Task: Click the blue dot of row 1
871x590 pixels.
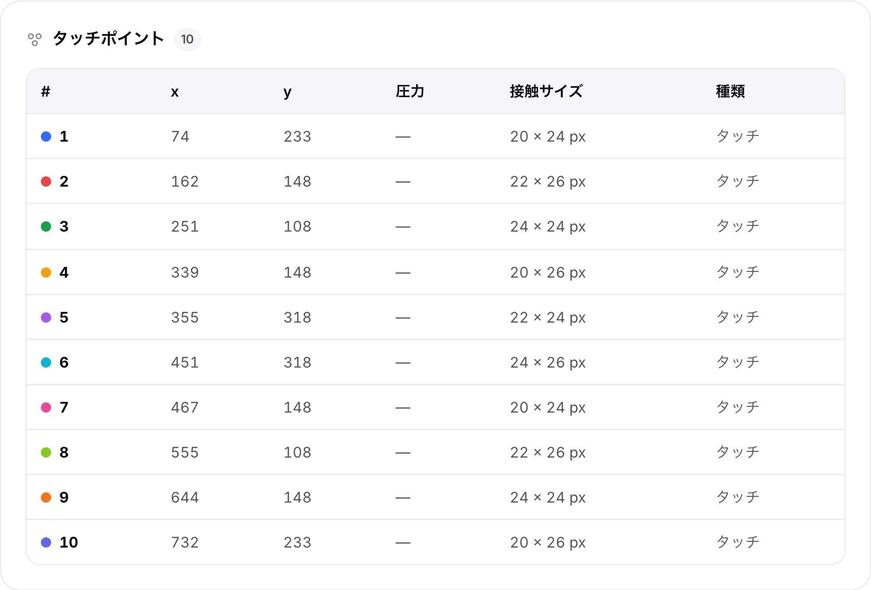Action: tap(46, 137)
